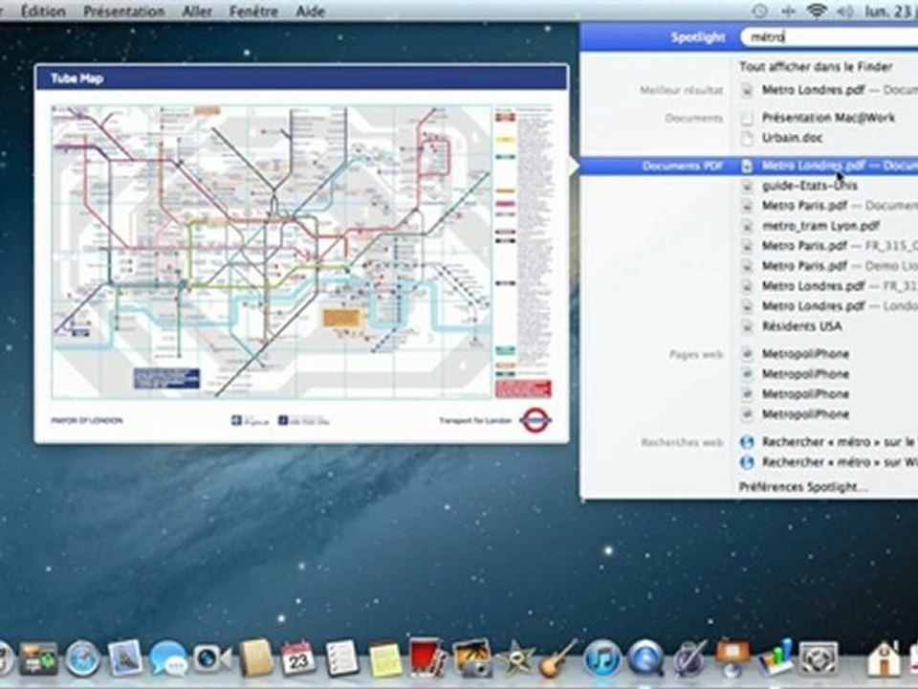This screenshot has height=689, width=918.
Task: Open Keynote podium icon in dock
Action: point(732,657)
